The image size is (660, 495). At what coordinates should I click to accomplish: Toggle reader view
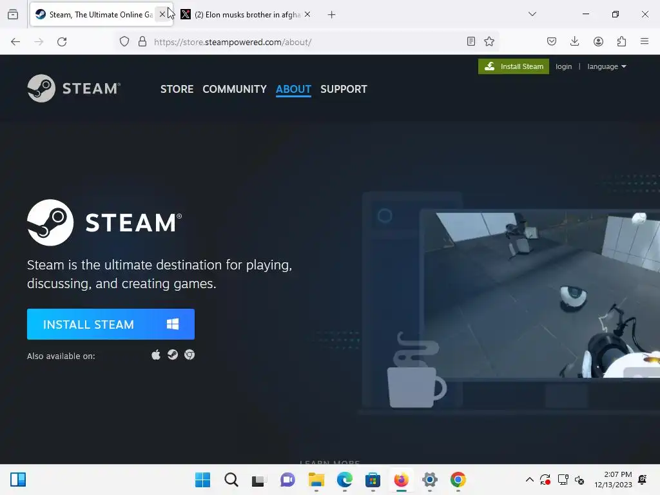point(471,41)
